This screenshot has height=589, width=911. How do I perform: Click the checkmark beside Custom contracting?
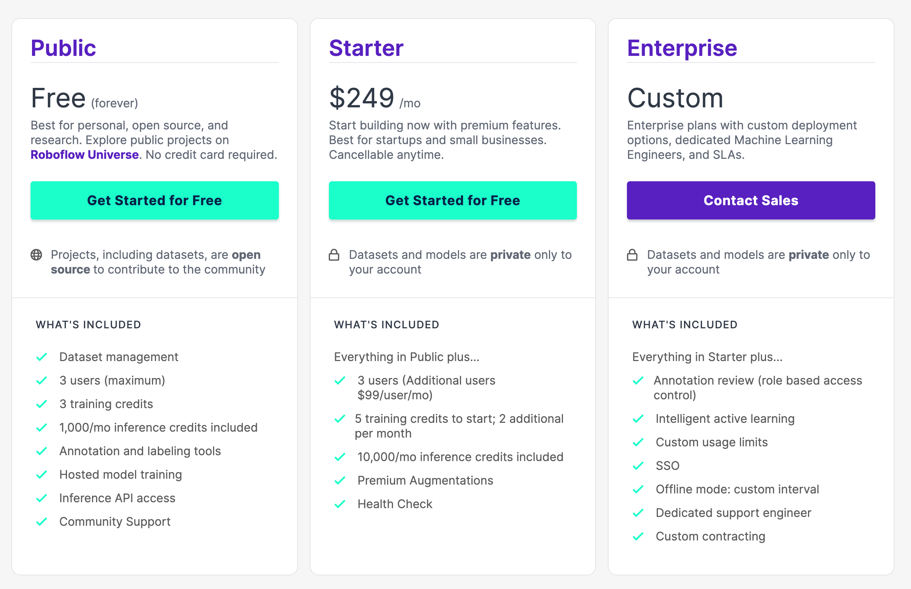click(x=638, y=536)
